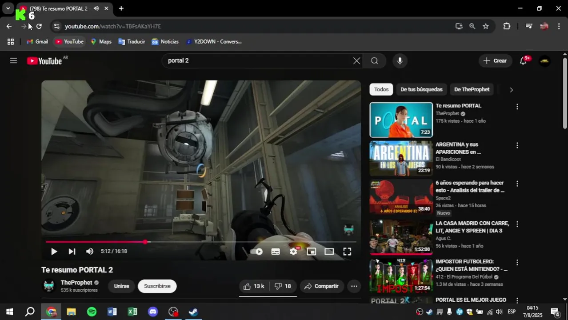Toggle theater mode in the player
Image resolution: width=568 pixels, height=320 pixels.
pyautogui.click(x=329, y=252)
